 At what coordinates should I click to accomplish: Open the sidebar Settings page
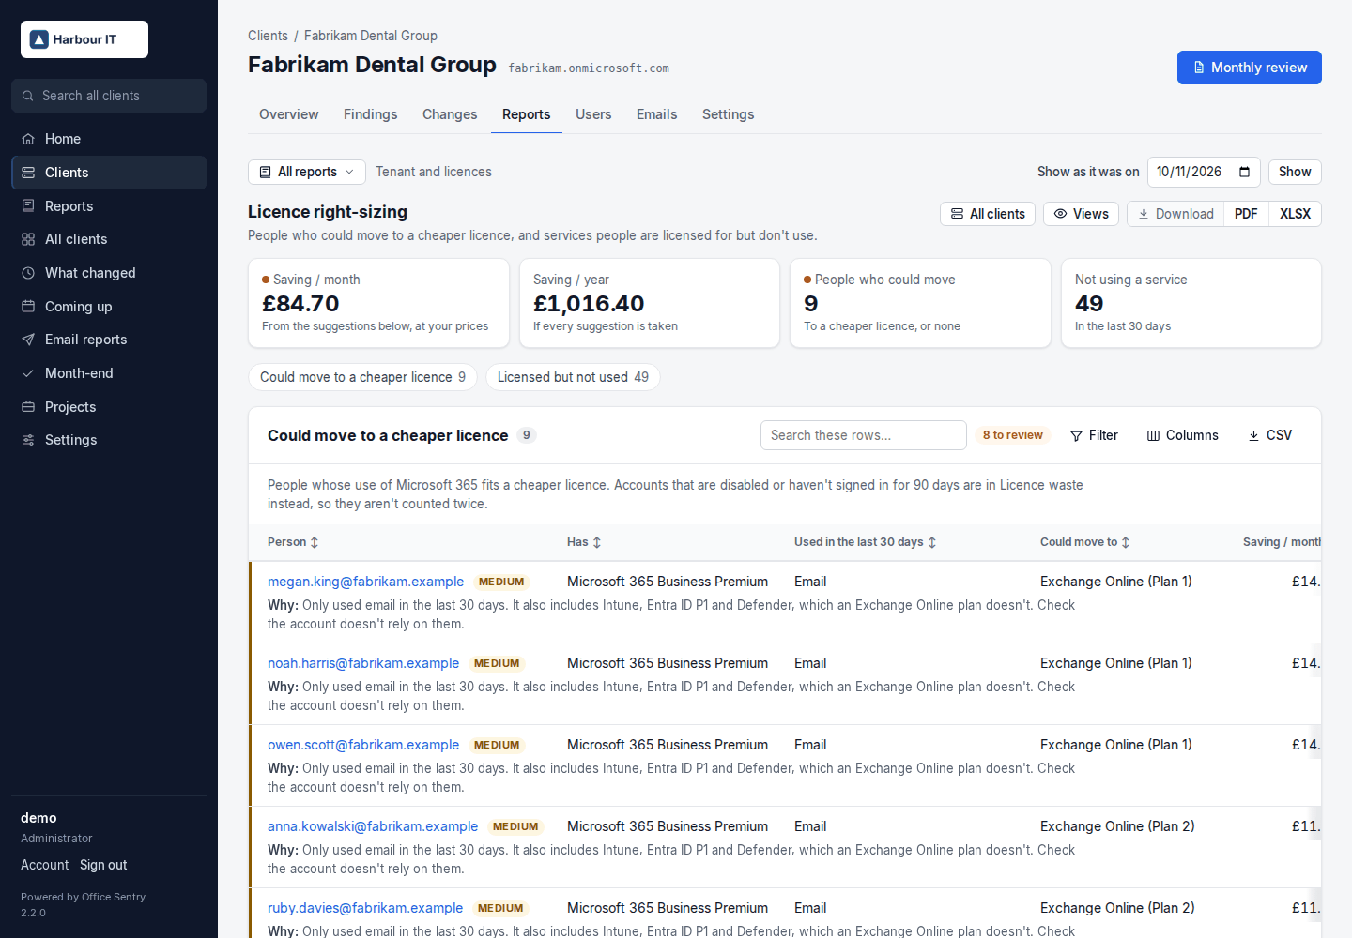click(x=109, y=440)
